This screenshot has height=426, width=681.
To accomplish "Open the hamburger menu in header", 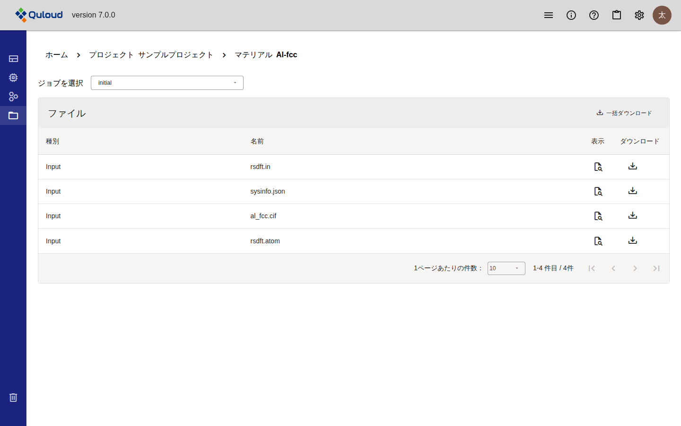I will tap(549, 15).
